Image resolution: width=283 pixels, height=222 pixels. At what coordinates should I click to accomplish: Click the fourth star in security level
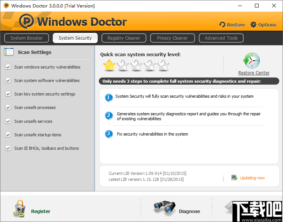(x=150, y=65)
